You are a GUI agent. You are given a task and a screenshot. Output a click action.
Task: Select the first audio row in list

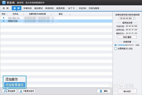[56, 18]
